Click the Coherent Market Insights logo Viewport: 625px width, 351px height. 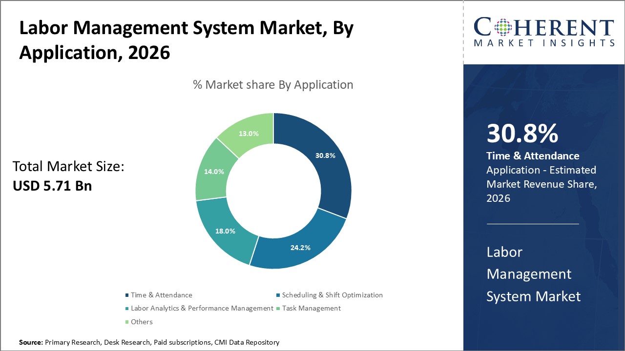coord(543,32)
